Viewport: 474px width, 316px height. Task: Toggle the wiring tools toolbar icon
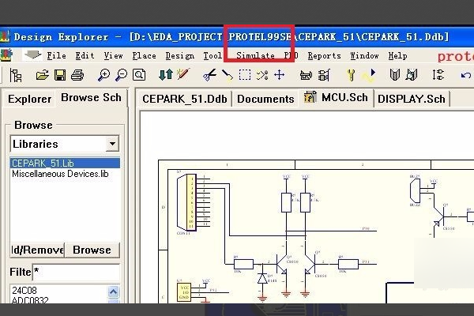323,75
